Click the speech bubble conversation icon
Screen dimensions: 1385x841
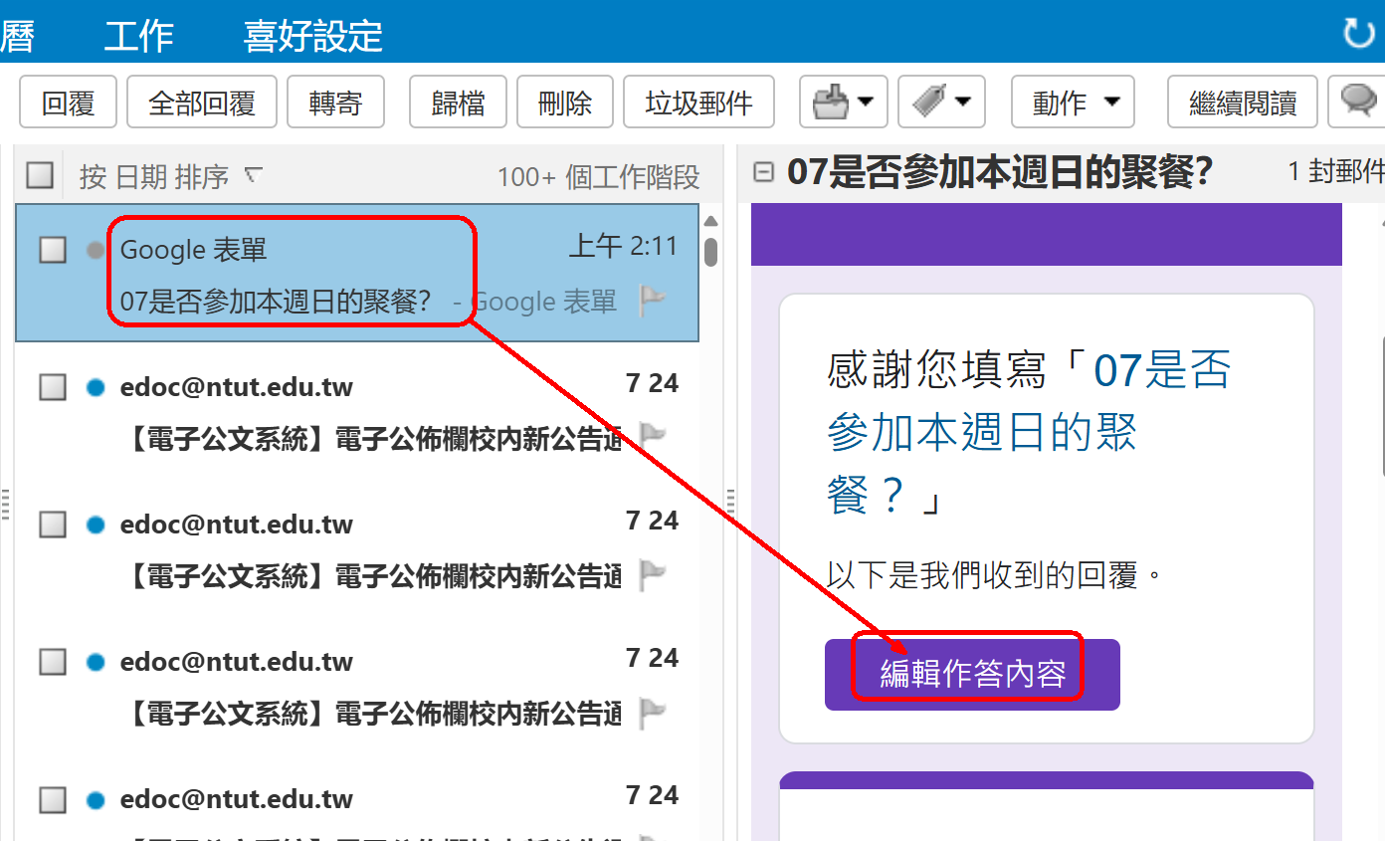[x=1358, y=102]
